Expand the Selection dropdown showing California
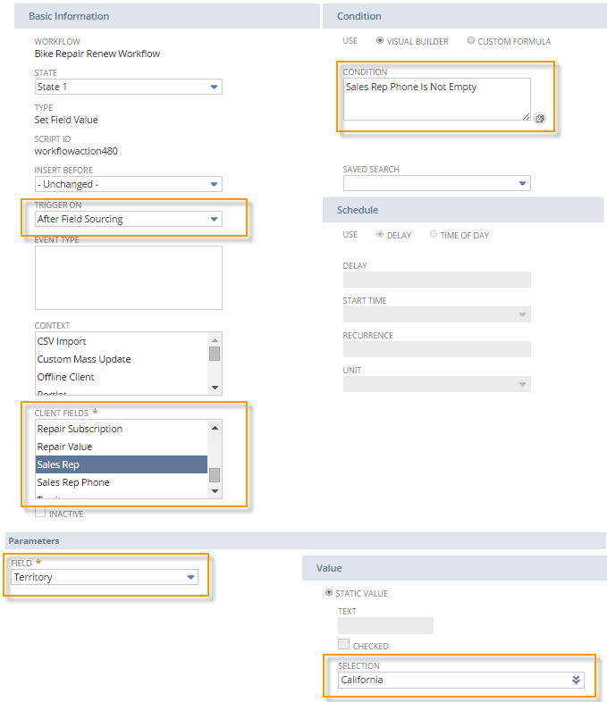Image resolution: width=607 pixels, height=702 pixels. click(461, 680)
